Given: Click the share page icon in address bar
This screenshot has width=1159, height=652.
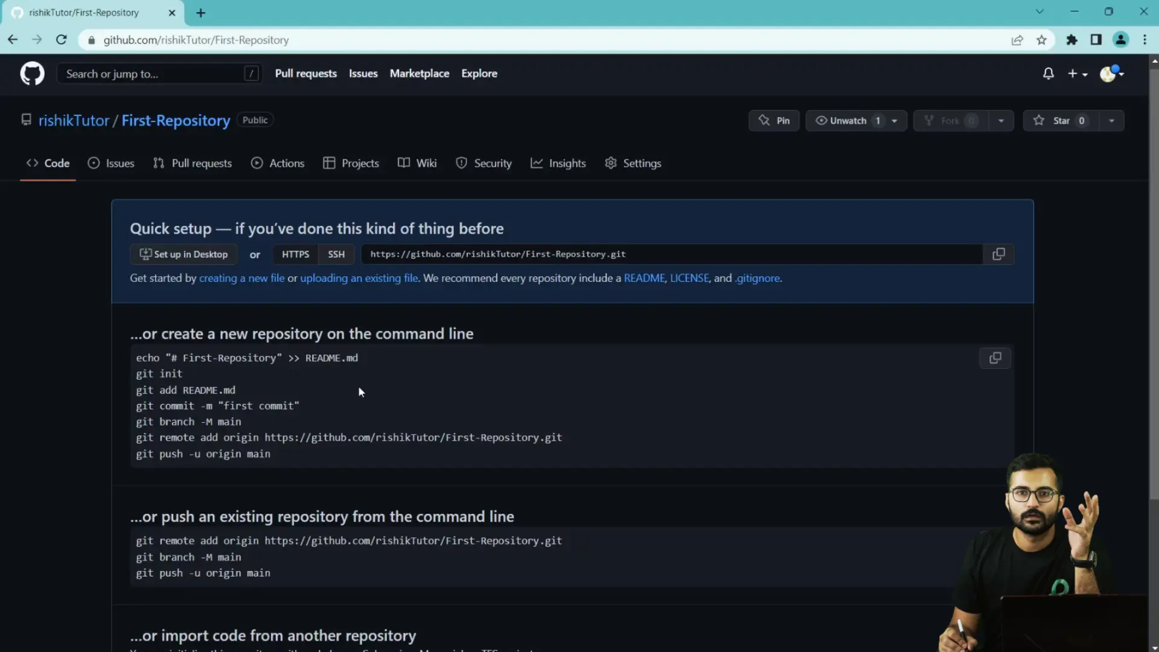Looking at the screenshot, I should 1017,40.
